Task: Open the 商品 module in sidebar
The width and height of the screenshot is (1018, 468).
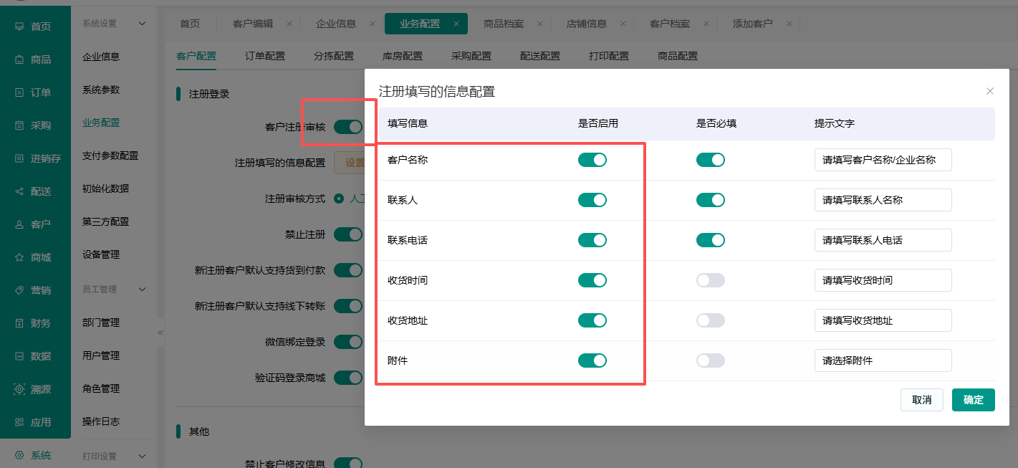Action: (35, 59)
